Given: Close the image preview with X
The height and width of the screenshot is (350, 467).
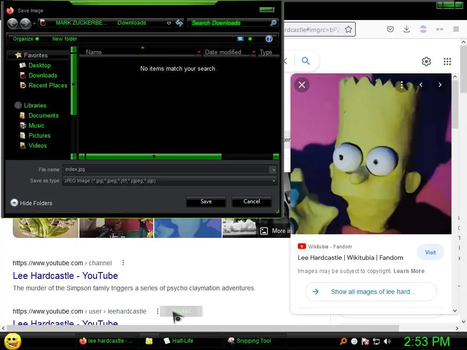Looking at the screenshot, I should pos(302,85).
